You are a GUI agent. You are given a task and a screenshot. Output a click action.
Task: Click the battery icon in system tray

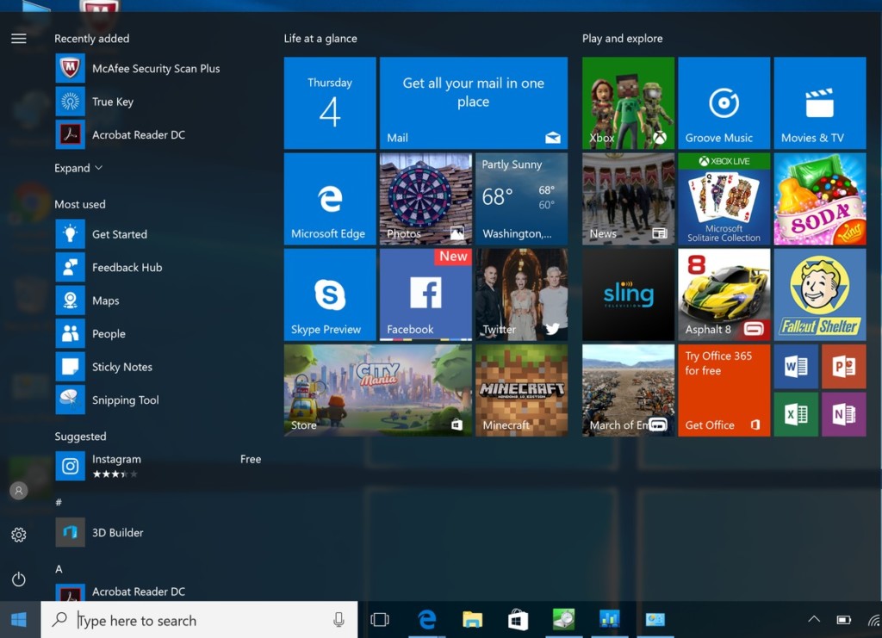[844, 619]
